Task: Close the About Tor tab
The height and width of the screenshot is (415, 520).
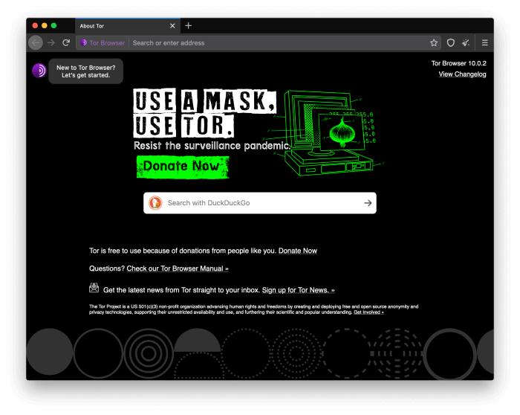Action: (x=172, y=26)
